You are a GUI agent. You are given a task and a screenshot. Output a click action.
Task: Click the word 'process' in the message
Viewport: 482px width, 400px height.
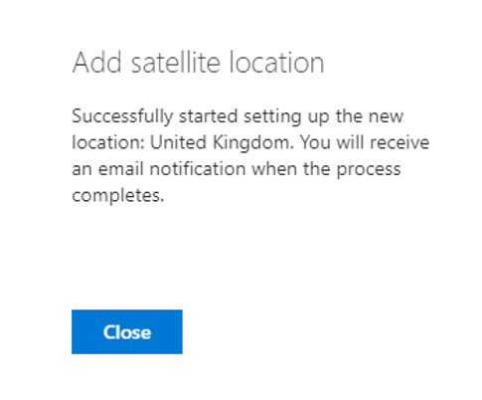[x=369, y=170]
